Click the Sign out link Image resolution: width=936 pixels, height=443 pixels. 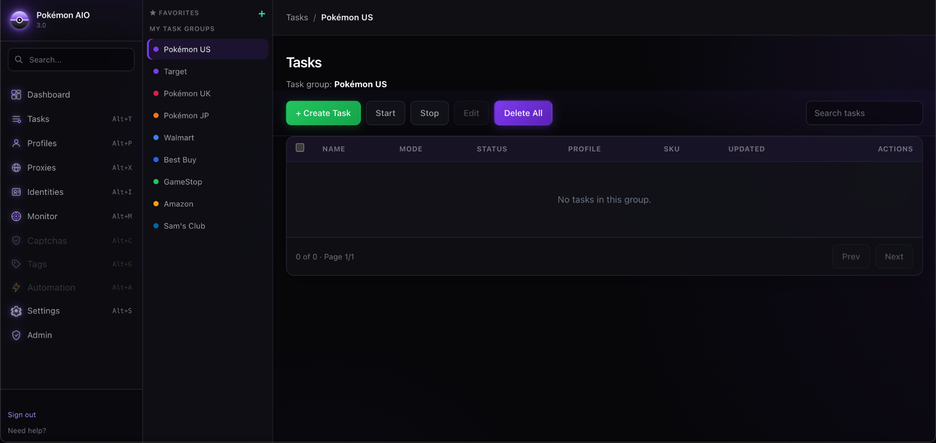click(x=22, y=414)
